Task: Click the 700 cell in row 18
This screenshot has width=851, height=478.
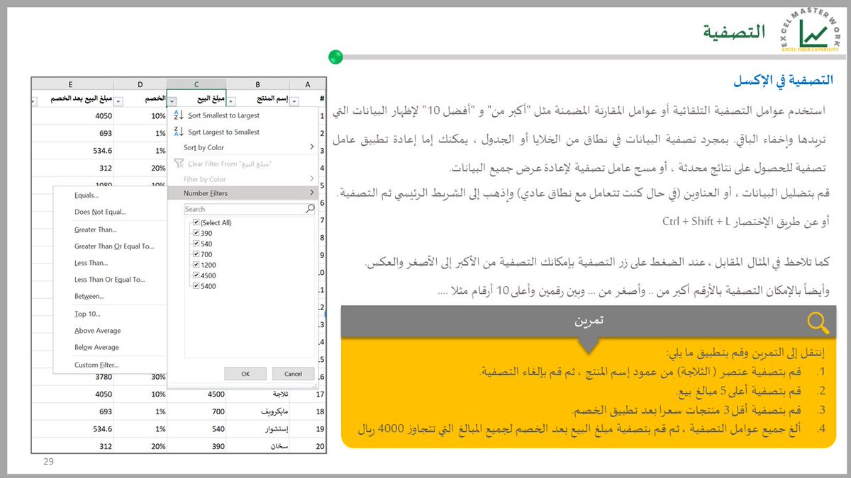Action: pos(196,411)
